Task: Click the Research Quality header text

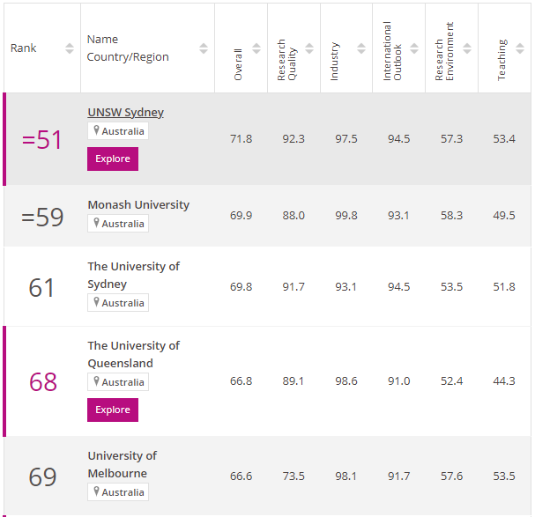Action: click(286, 60)
